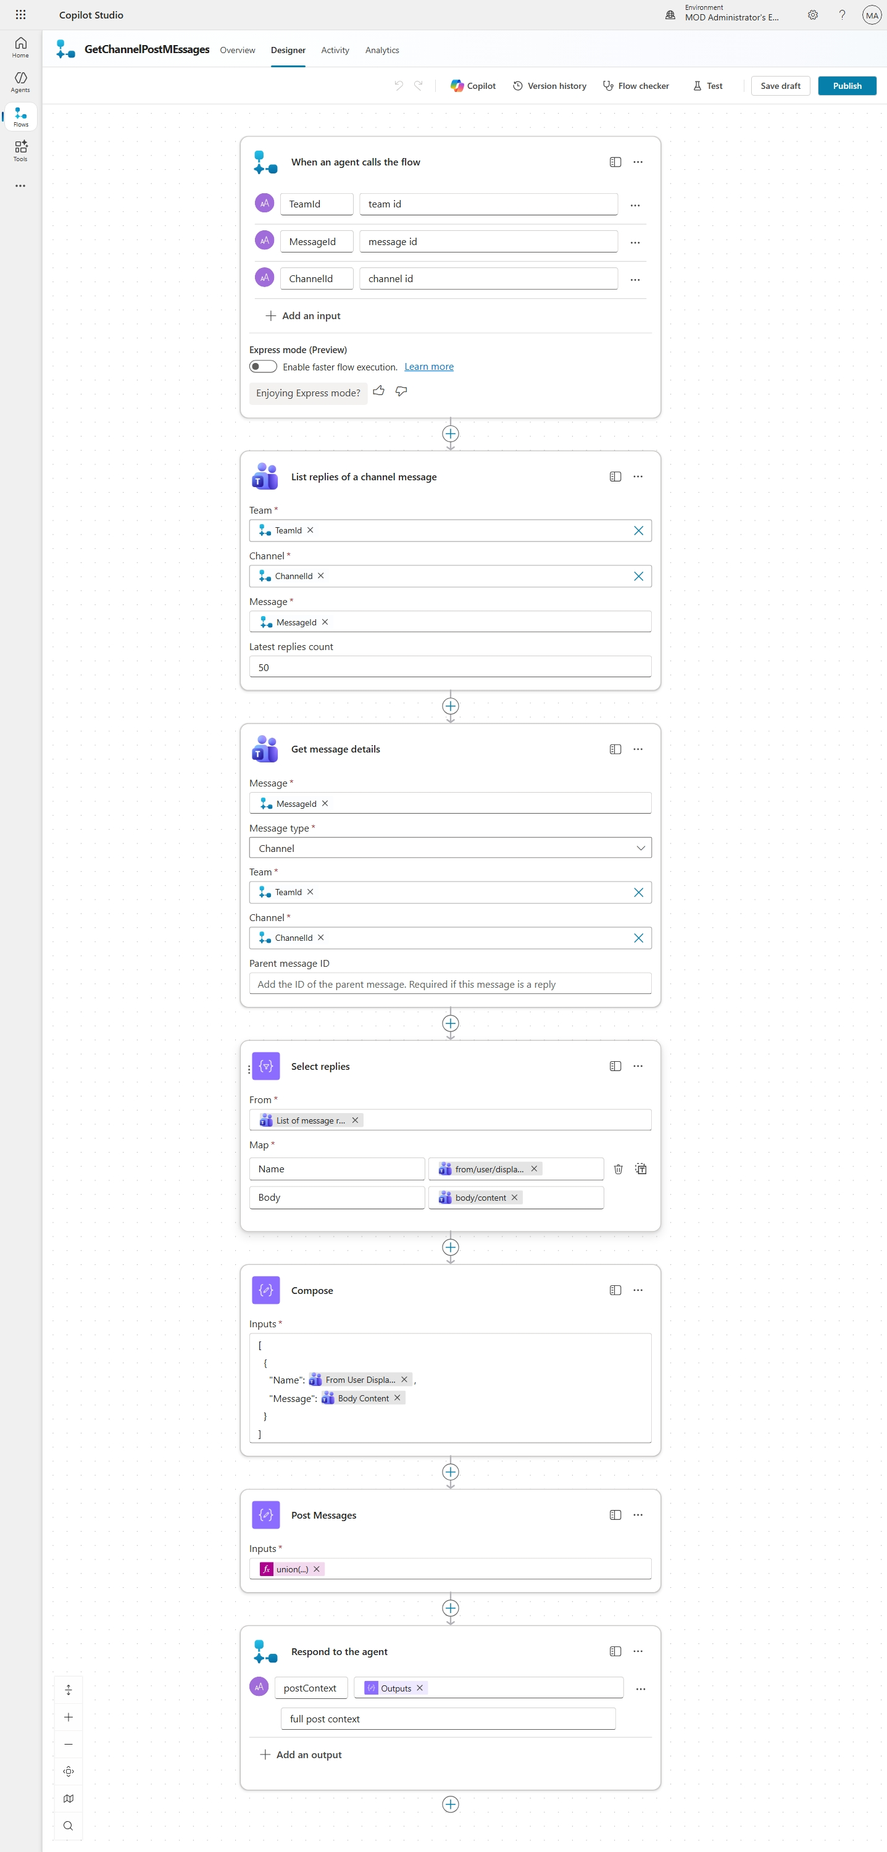Remove Body Content token in Compose
This screenshot has height=1852, width=887.
pyautogui.click(x=397, y=1398)
